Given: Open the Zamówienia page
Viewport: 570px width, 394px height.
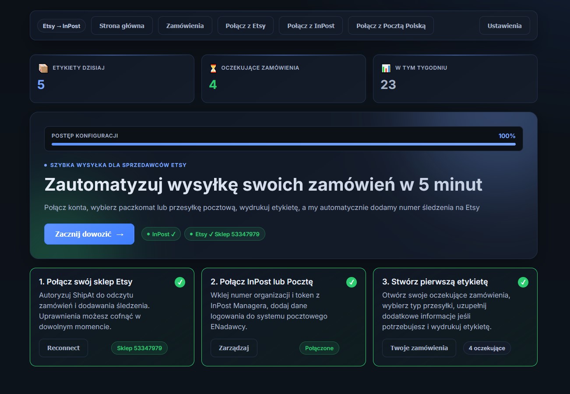Looking at the screenshot, I should coord(185,25).
